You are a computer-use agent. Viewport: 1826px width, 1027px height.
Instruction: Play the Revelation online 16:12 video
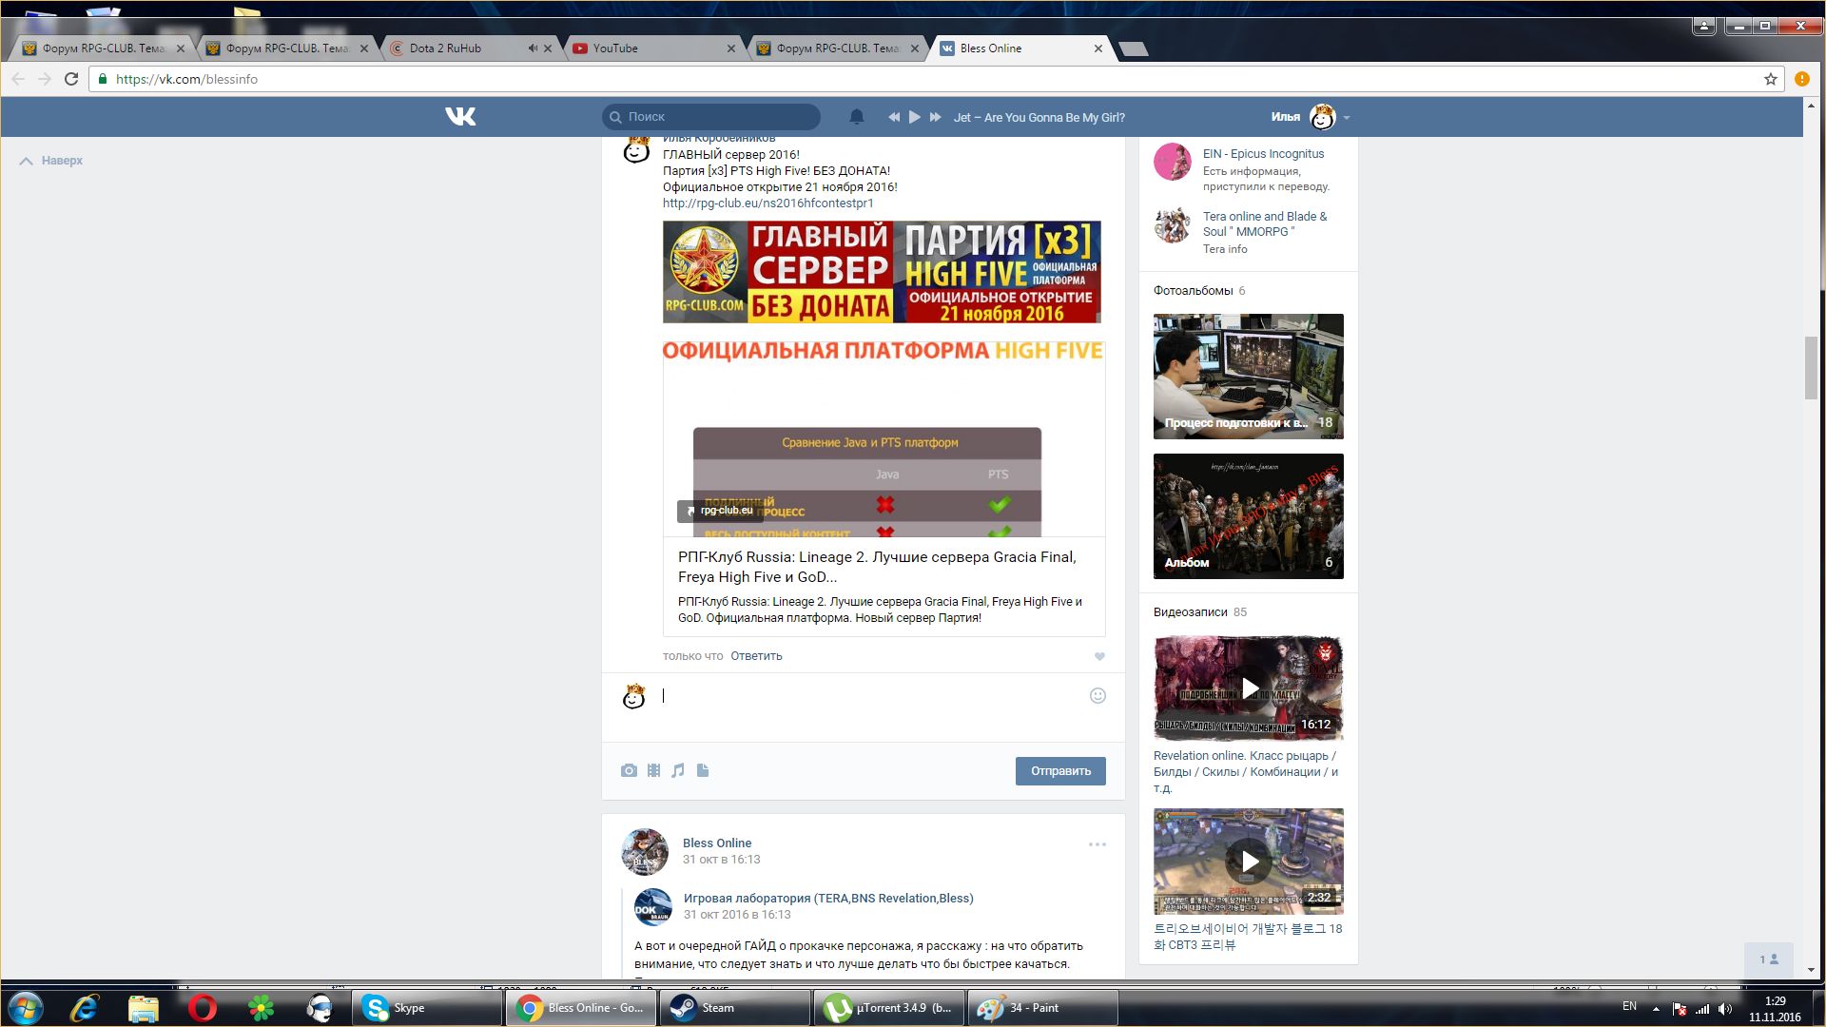click(x=1249, y=688)
